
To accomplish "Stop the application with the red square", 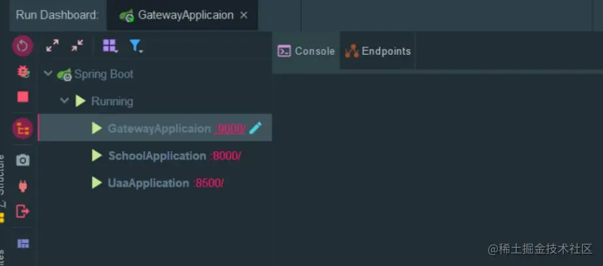I will 23,97.
